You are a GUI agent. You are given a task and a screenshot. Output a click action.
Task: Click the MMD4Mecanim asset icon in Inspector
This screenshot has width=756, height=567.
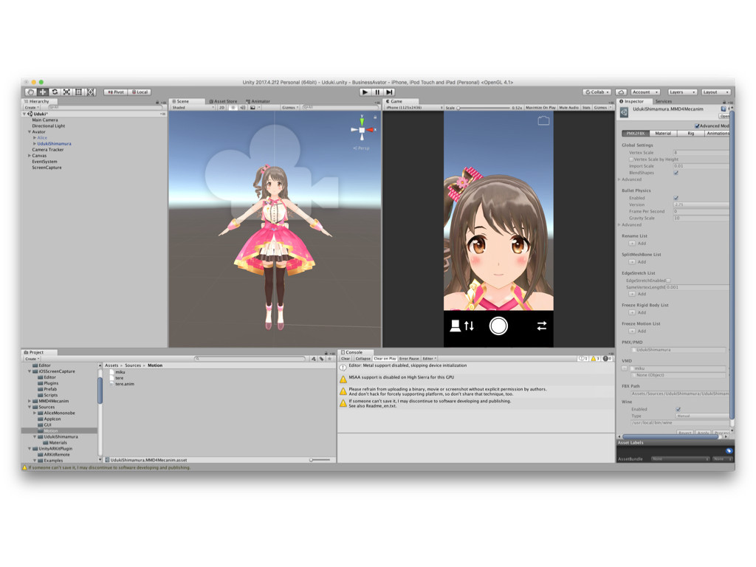click(x=625, y=112)
